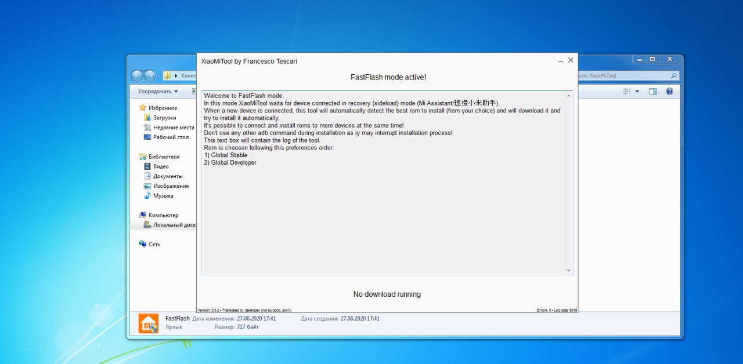Click the address bar folder icon in Explorer
The image size is (743, 364).
(167, 75)
